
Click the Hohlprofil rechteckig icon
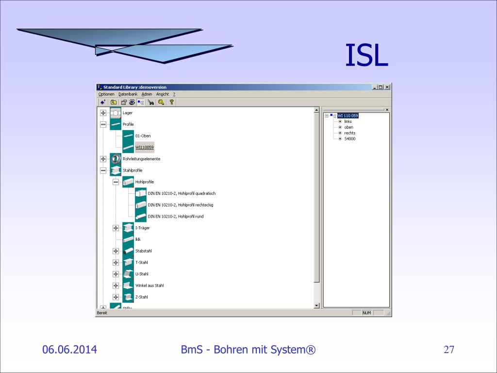coord(141,205)
